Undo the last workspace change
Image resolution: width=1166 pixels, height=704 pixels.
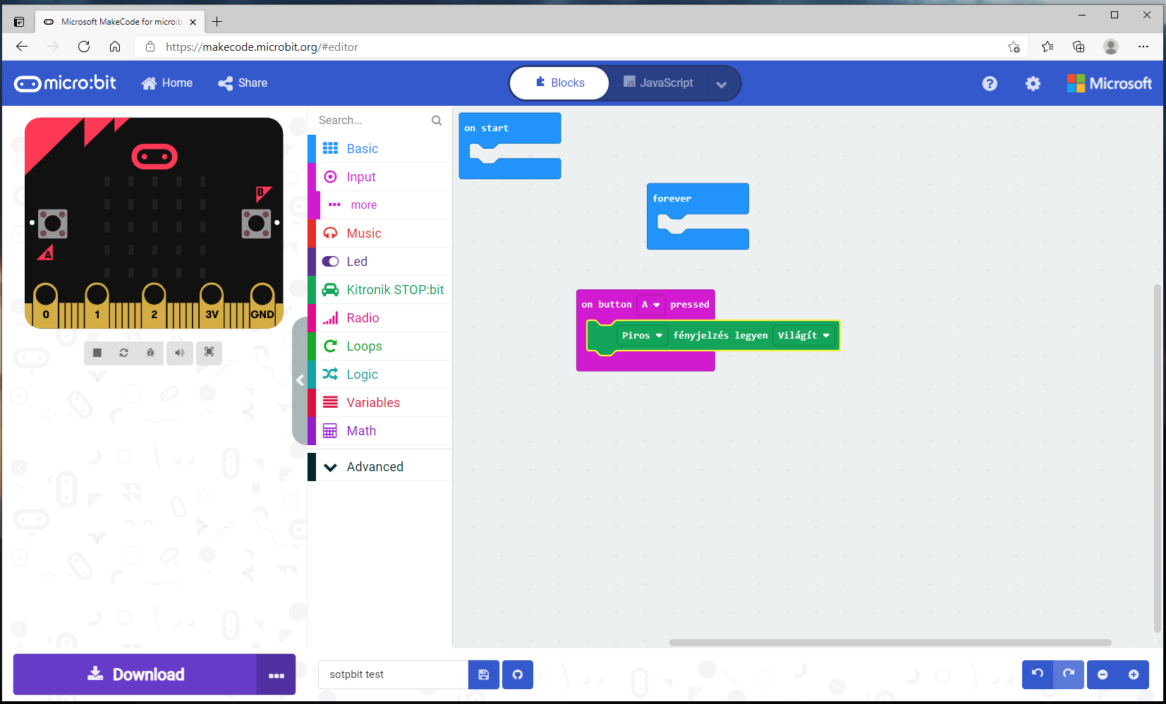click(1036, 674)
